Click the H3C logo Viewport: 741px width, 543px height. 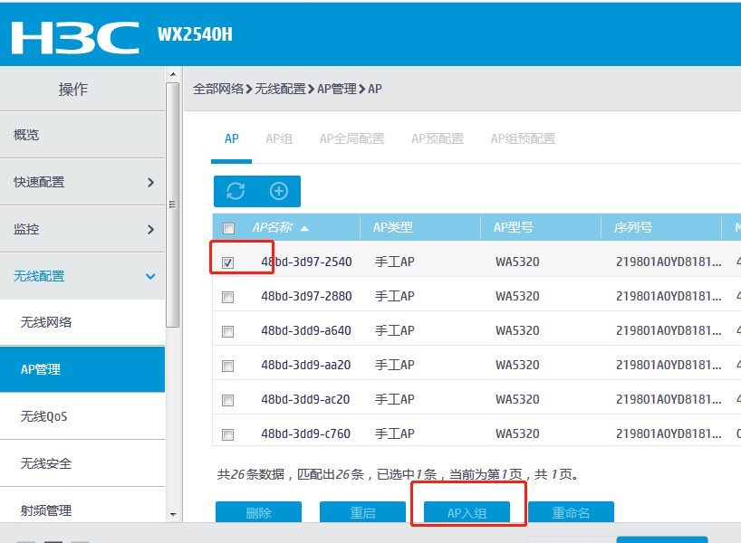(75, 38)
